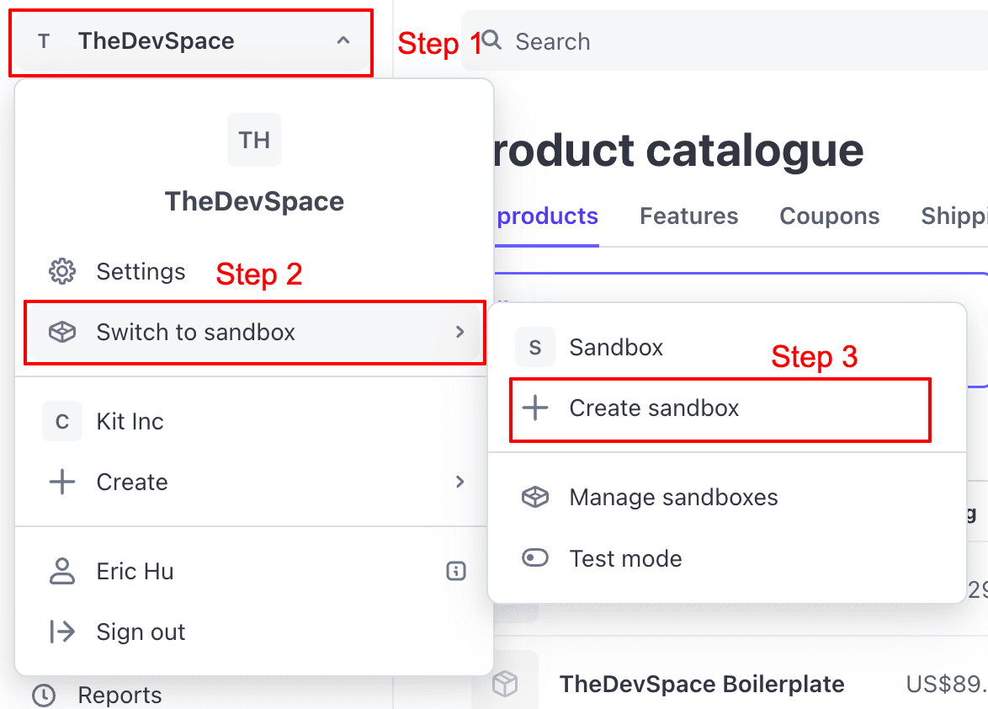The width and height of the screenshot is (988, 709).
Task: Switch to the Coupons tab
Action: pyautogui.click(x=828, y=216)
